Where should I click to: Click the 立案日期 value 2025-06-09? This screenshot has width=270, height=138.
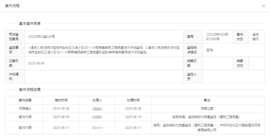36,63
